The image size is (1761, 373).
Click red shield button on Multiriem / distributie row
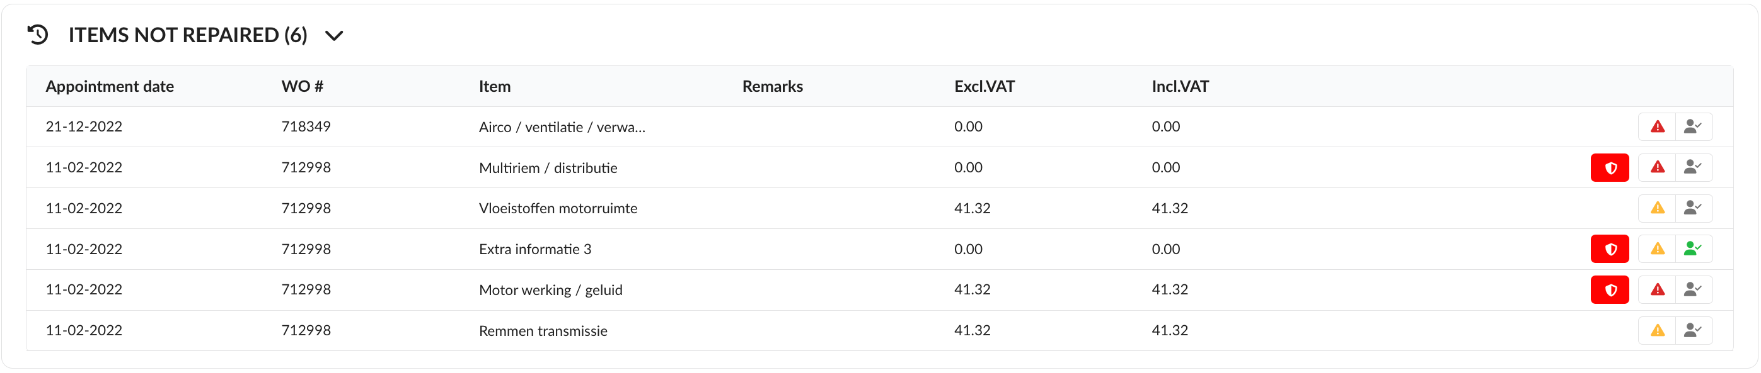(x=1609, y=168)
